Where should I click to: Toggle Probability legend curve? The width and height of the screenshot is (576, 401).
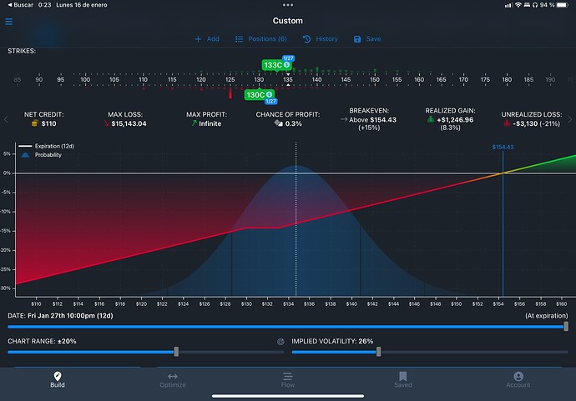(x=41, y=155)
